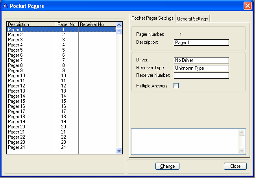Click the Description input field
Screen dimensions: 255x178
(x=201, y=43)
